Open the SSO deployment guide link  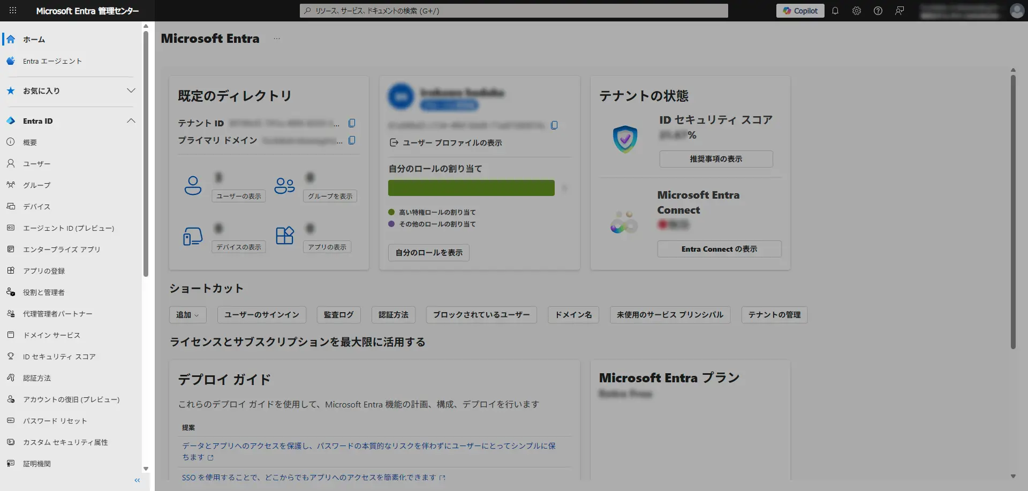[313, 478]
